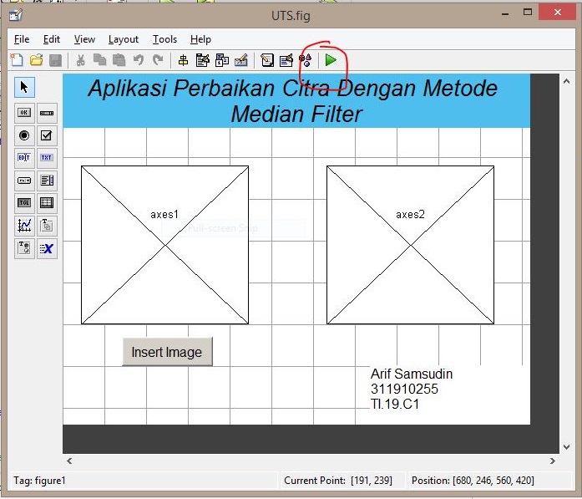Screen dimensions: 582x499
Task: Open the File menu
Action: pos(22,39)
